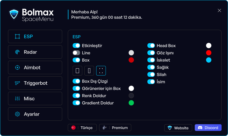Open the Premium plan selector
This screenshot has height=136, width=228.
coord(115,128)
